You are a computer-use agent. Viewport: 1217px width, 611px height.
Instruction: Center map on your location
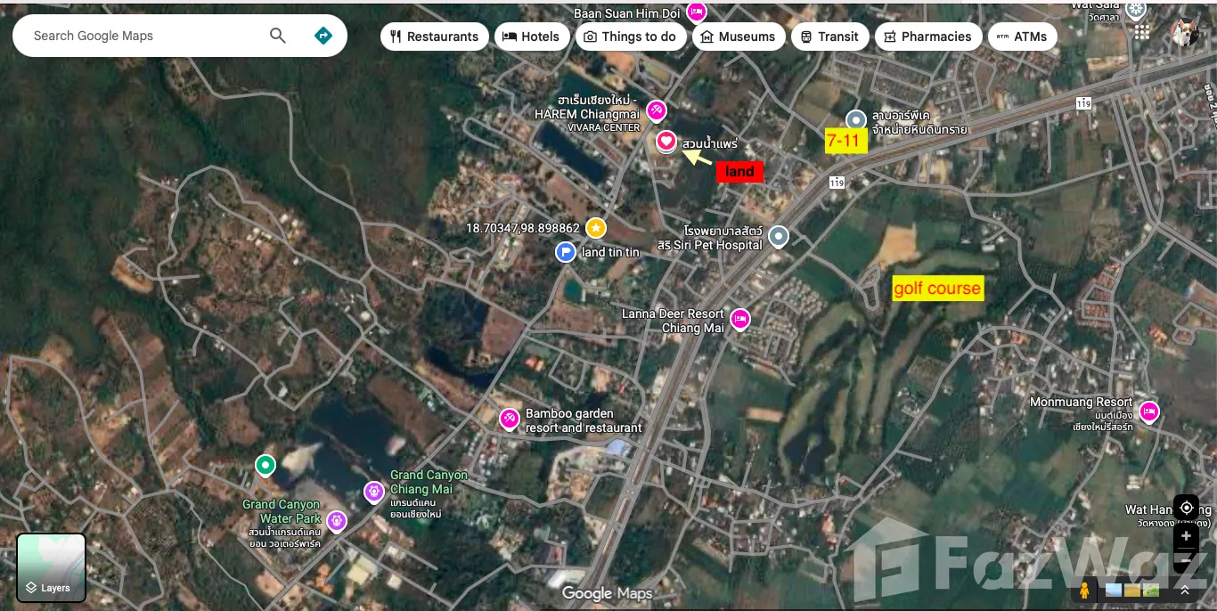click(1186, 507)
